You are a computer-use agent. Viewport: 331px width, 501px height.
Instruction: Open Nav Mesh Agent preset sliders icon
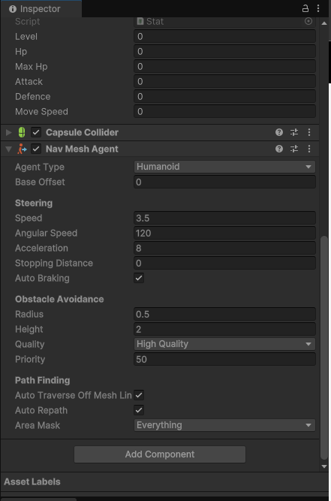tap(294, 149)
